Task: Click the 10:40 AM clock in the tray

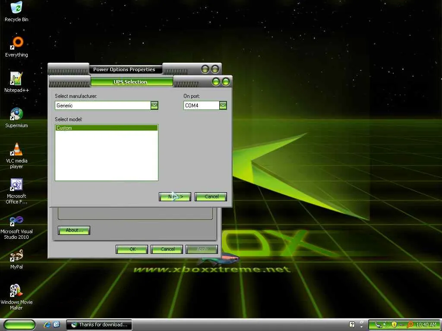Action: pos(426,325)
